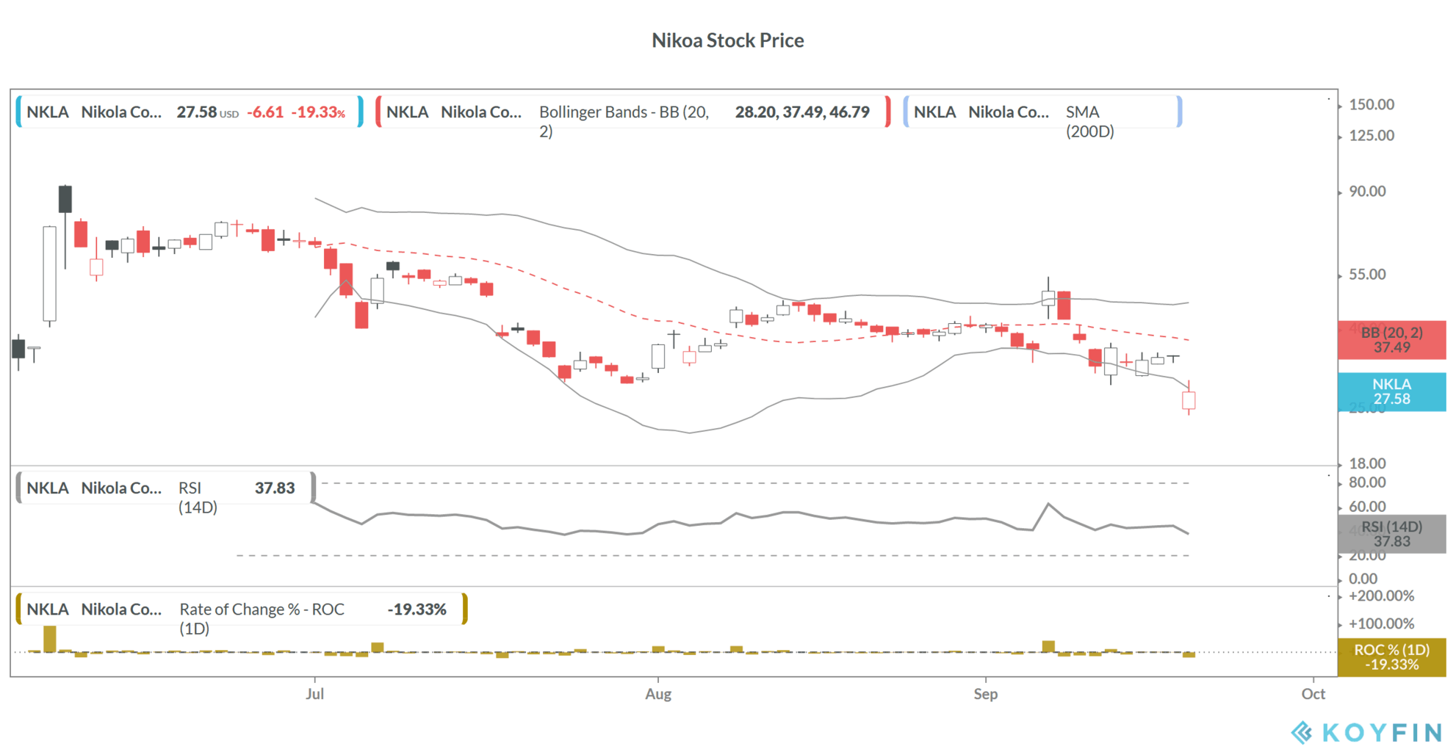This screenshot has height=752, width=1456.
Task: Click the 80.00 RSI axis value
Action: click(1367, 482)
